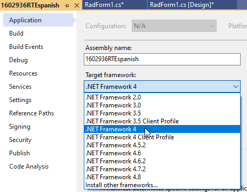247x192 pixels.
Task: Open Code Analysis settings
Action: (29, 166)
